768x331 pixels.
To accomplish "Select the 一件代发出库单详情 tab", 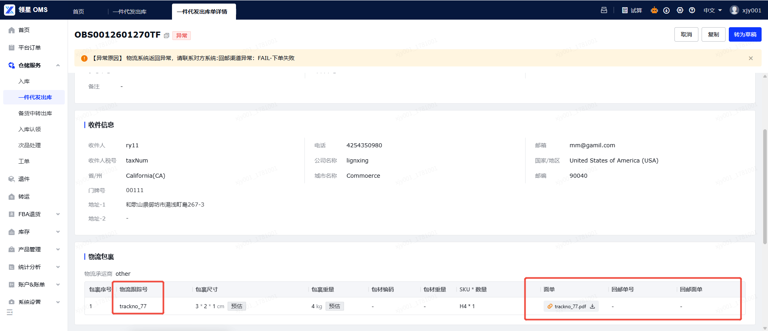I will pyautogui.click(x=204, y=12).
